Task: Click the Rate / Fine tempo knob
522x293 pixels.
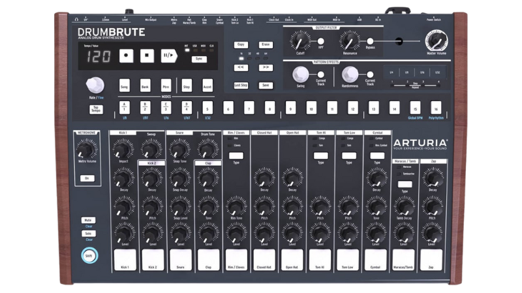Action: [95, 85]
